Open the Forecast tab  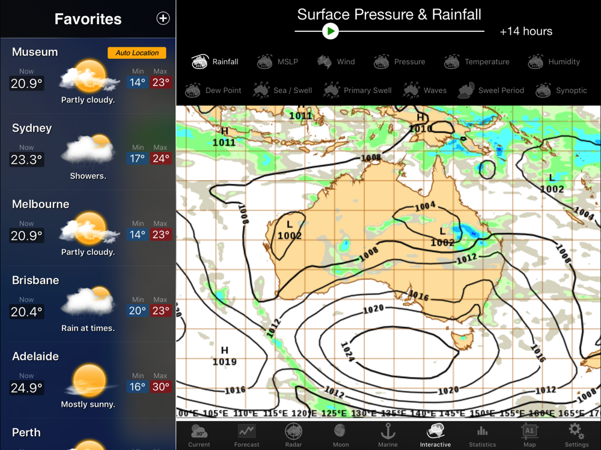[x=246, y=436]
